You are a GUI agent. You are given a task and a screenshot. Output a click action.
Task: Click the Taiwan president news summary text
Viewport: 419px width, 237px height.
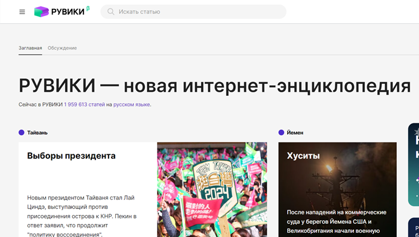tap(82, 216)
